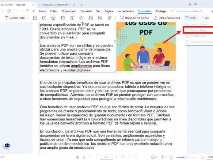Add a list box form field

(x=72, y=18)
